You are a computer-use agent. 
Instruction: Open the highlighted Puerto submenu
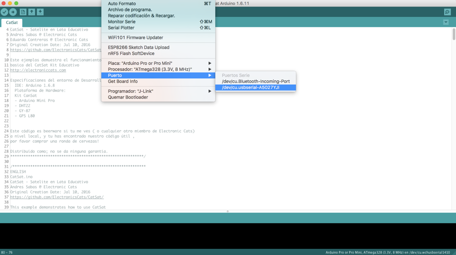[x=158, y=75]
